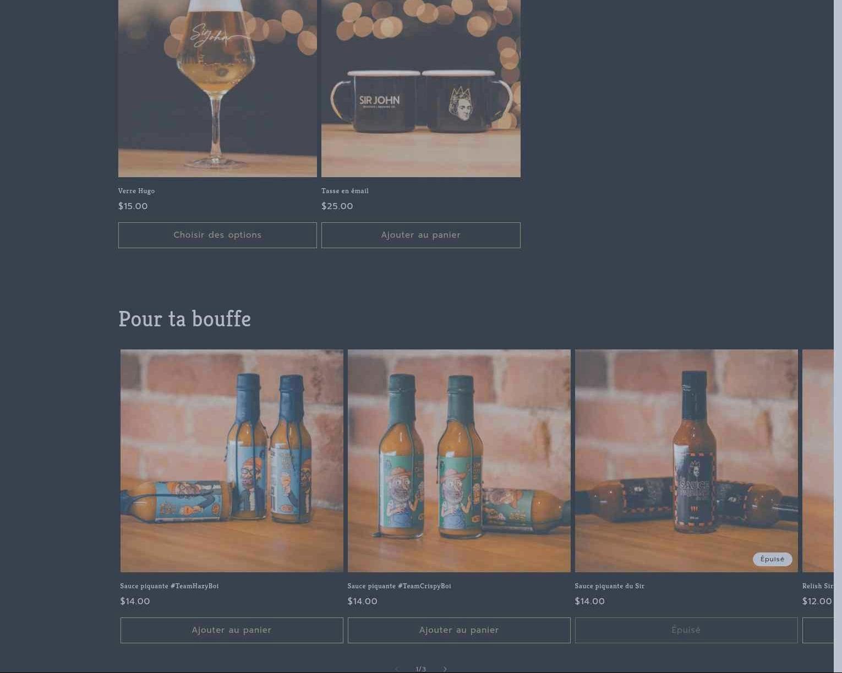Click the TeamCrispyBoi hot sauce bottles image
The height and width of the screenshot is (673, 842).
459,461
